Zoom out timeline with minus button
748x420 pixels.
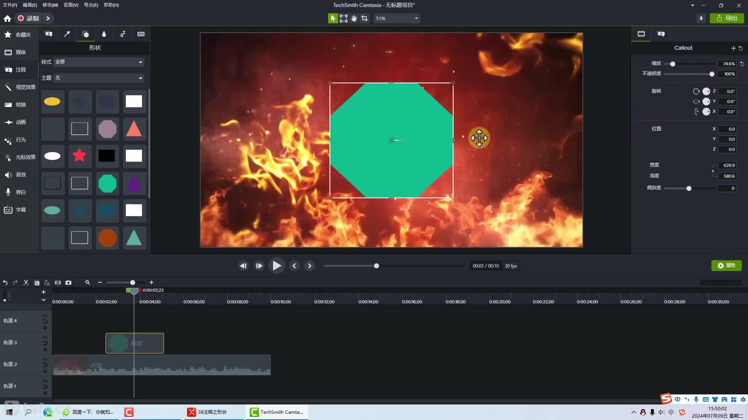(x=100, y=282)
